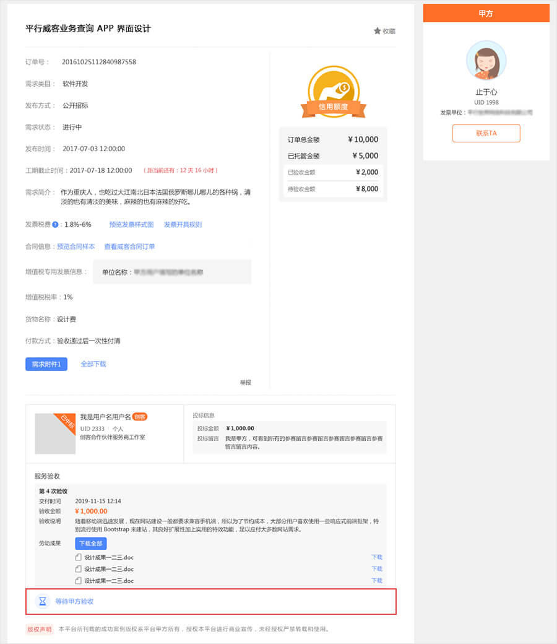Click the 止于心 user avatar
This screenshot has width=557, height=644.
(486, 61)
